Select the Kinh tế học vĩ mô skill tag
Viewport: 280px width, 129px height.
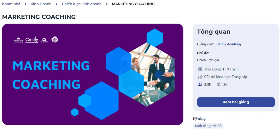208,126
